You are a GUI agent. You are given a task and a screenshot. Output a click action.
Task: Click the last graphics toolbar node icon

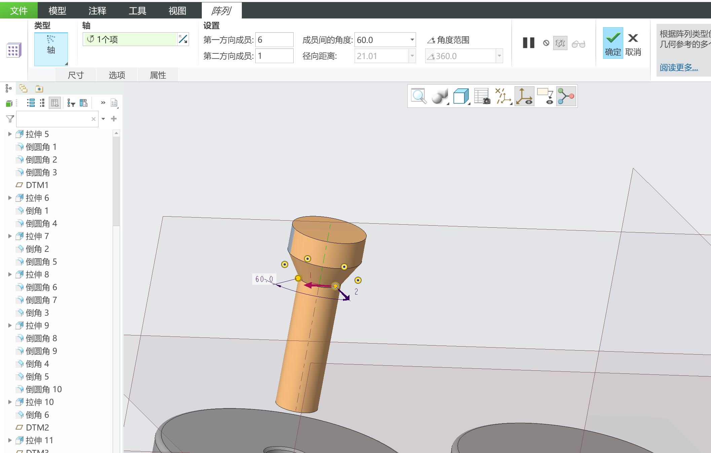(566, 96)
